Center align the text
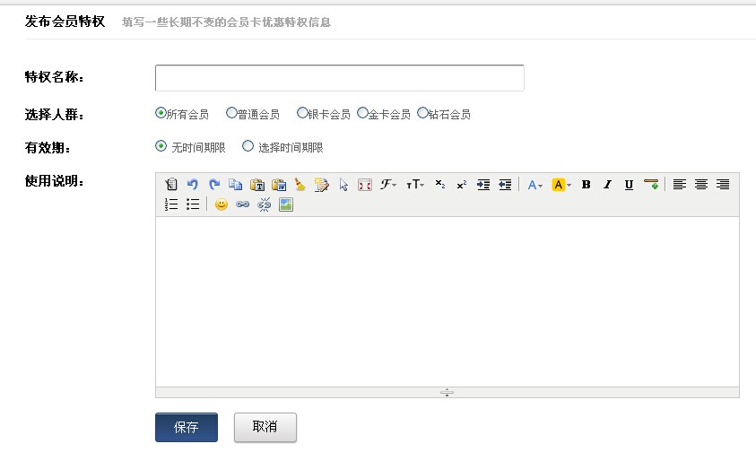Viewport: 756px width, 461px height. click(x=701, y=185)
